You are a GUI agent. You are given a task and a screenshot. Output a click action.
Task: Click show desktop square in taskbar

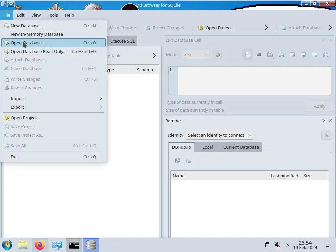327,245
